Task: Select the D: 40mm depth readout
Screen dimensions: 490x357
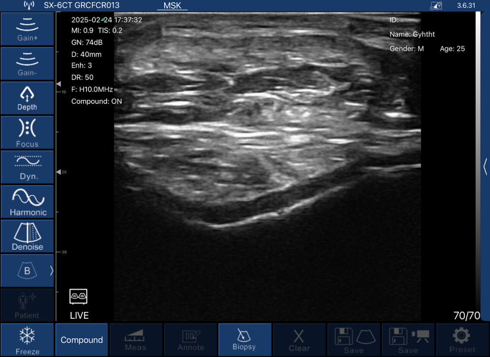Action: coord(86,55)
